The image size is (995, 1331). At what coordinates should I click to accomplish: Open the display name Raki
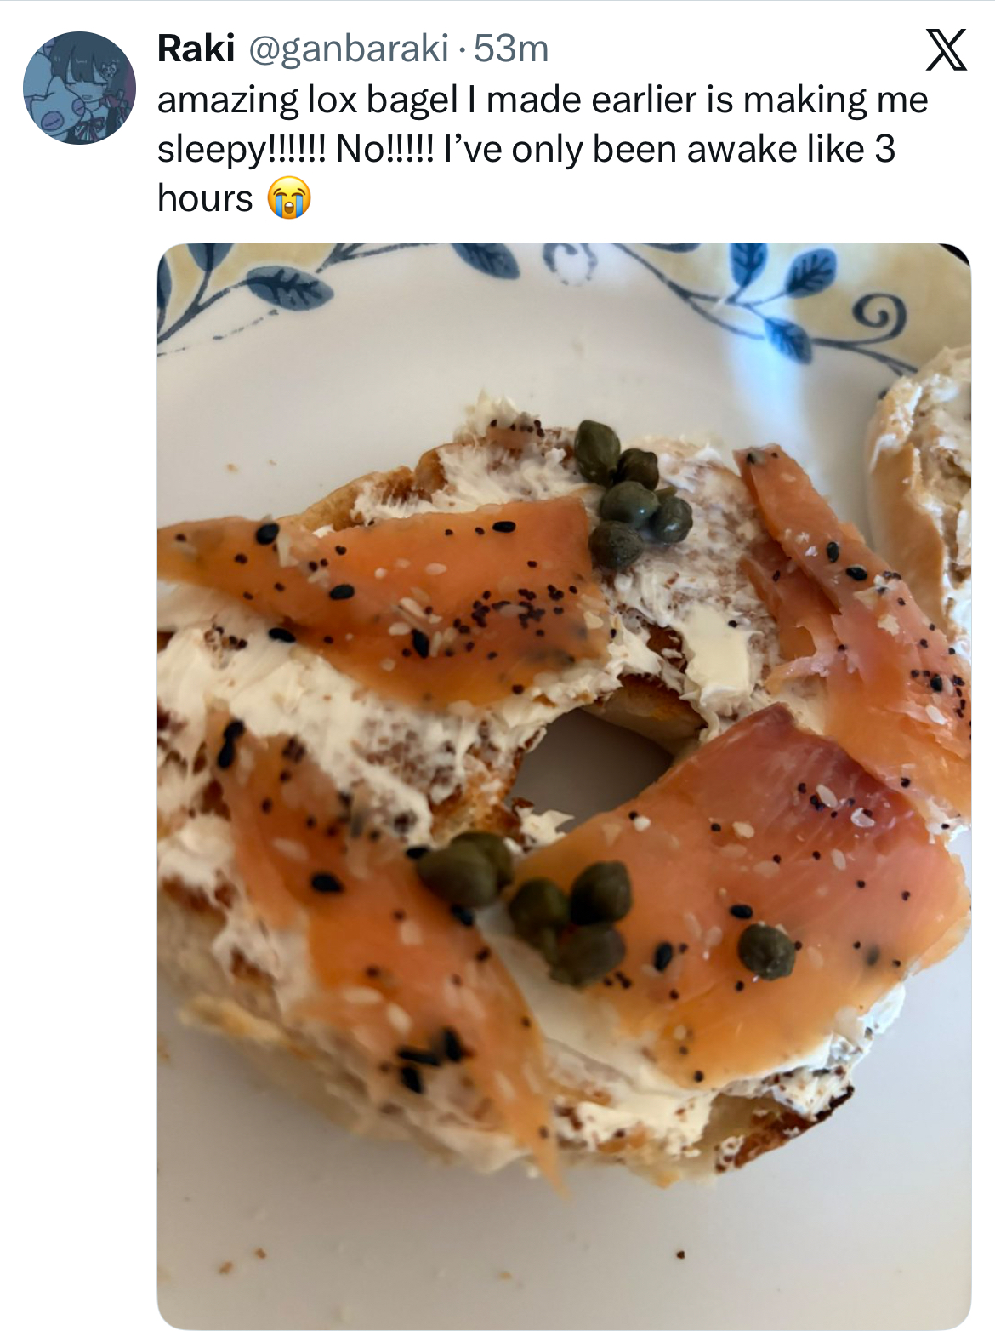pyautogui.click(x=196, y=49)
